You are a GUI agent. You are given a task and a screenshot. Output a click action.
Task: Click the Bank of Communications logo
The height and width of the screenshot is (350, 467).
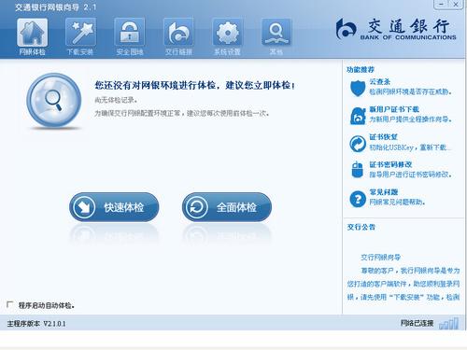point(396,29)
